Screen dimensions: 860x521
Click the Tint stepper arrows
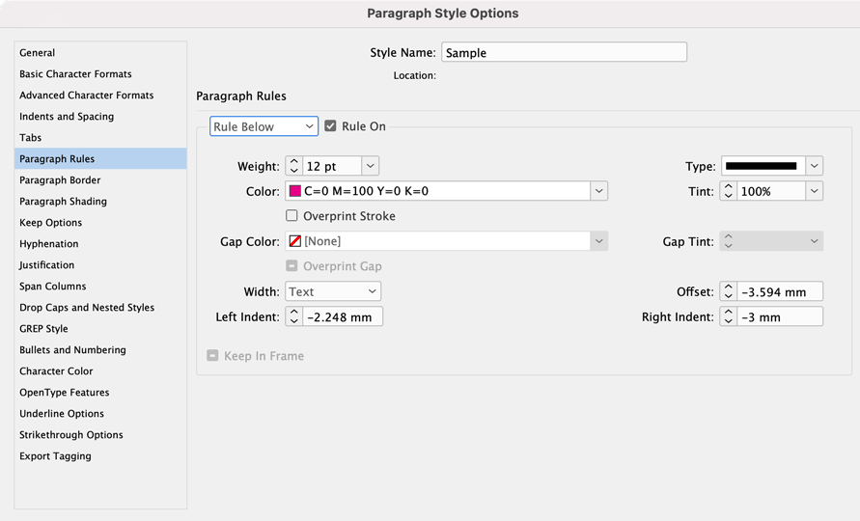tap(729, 191)
